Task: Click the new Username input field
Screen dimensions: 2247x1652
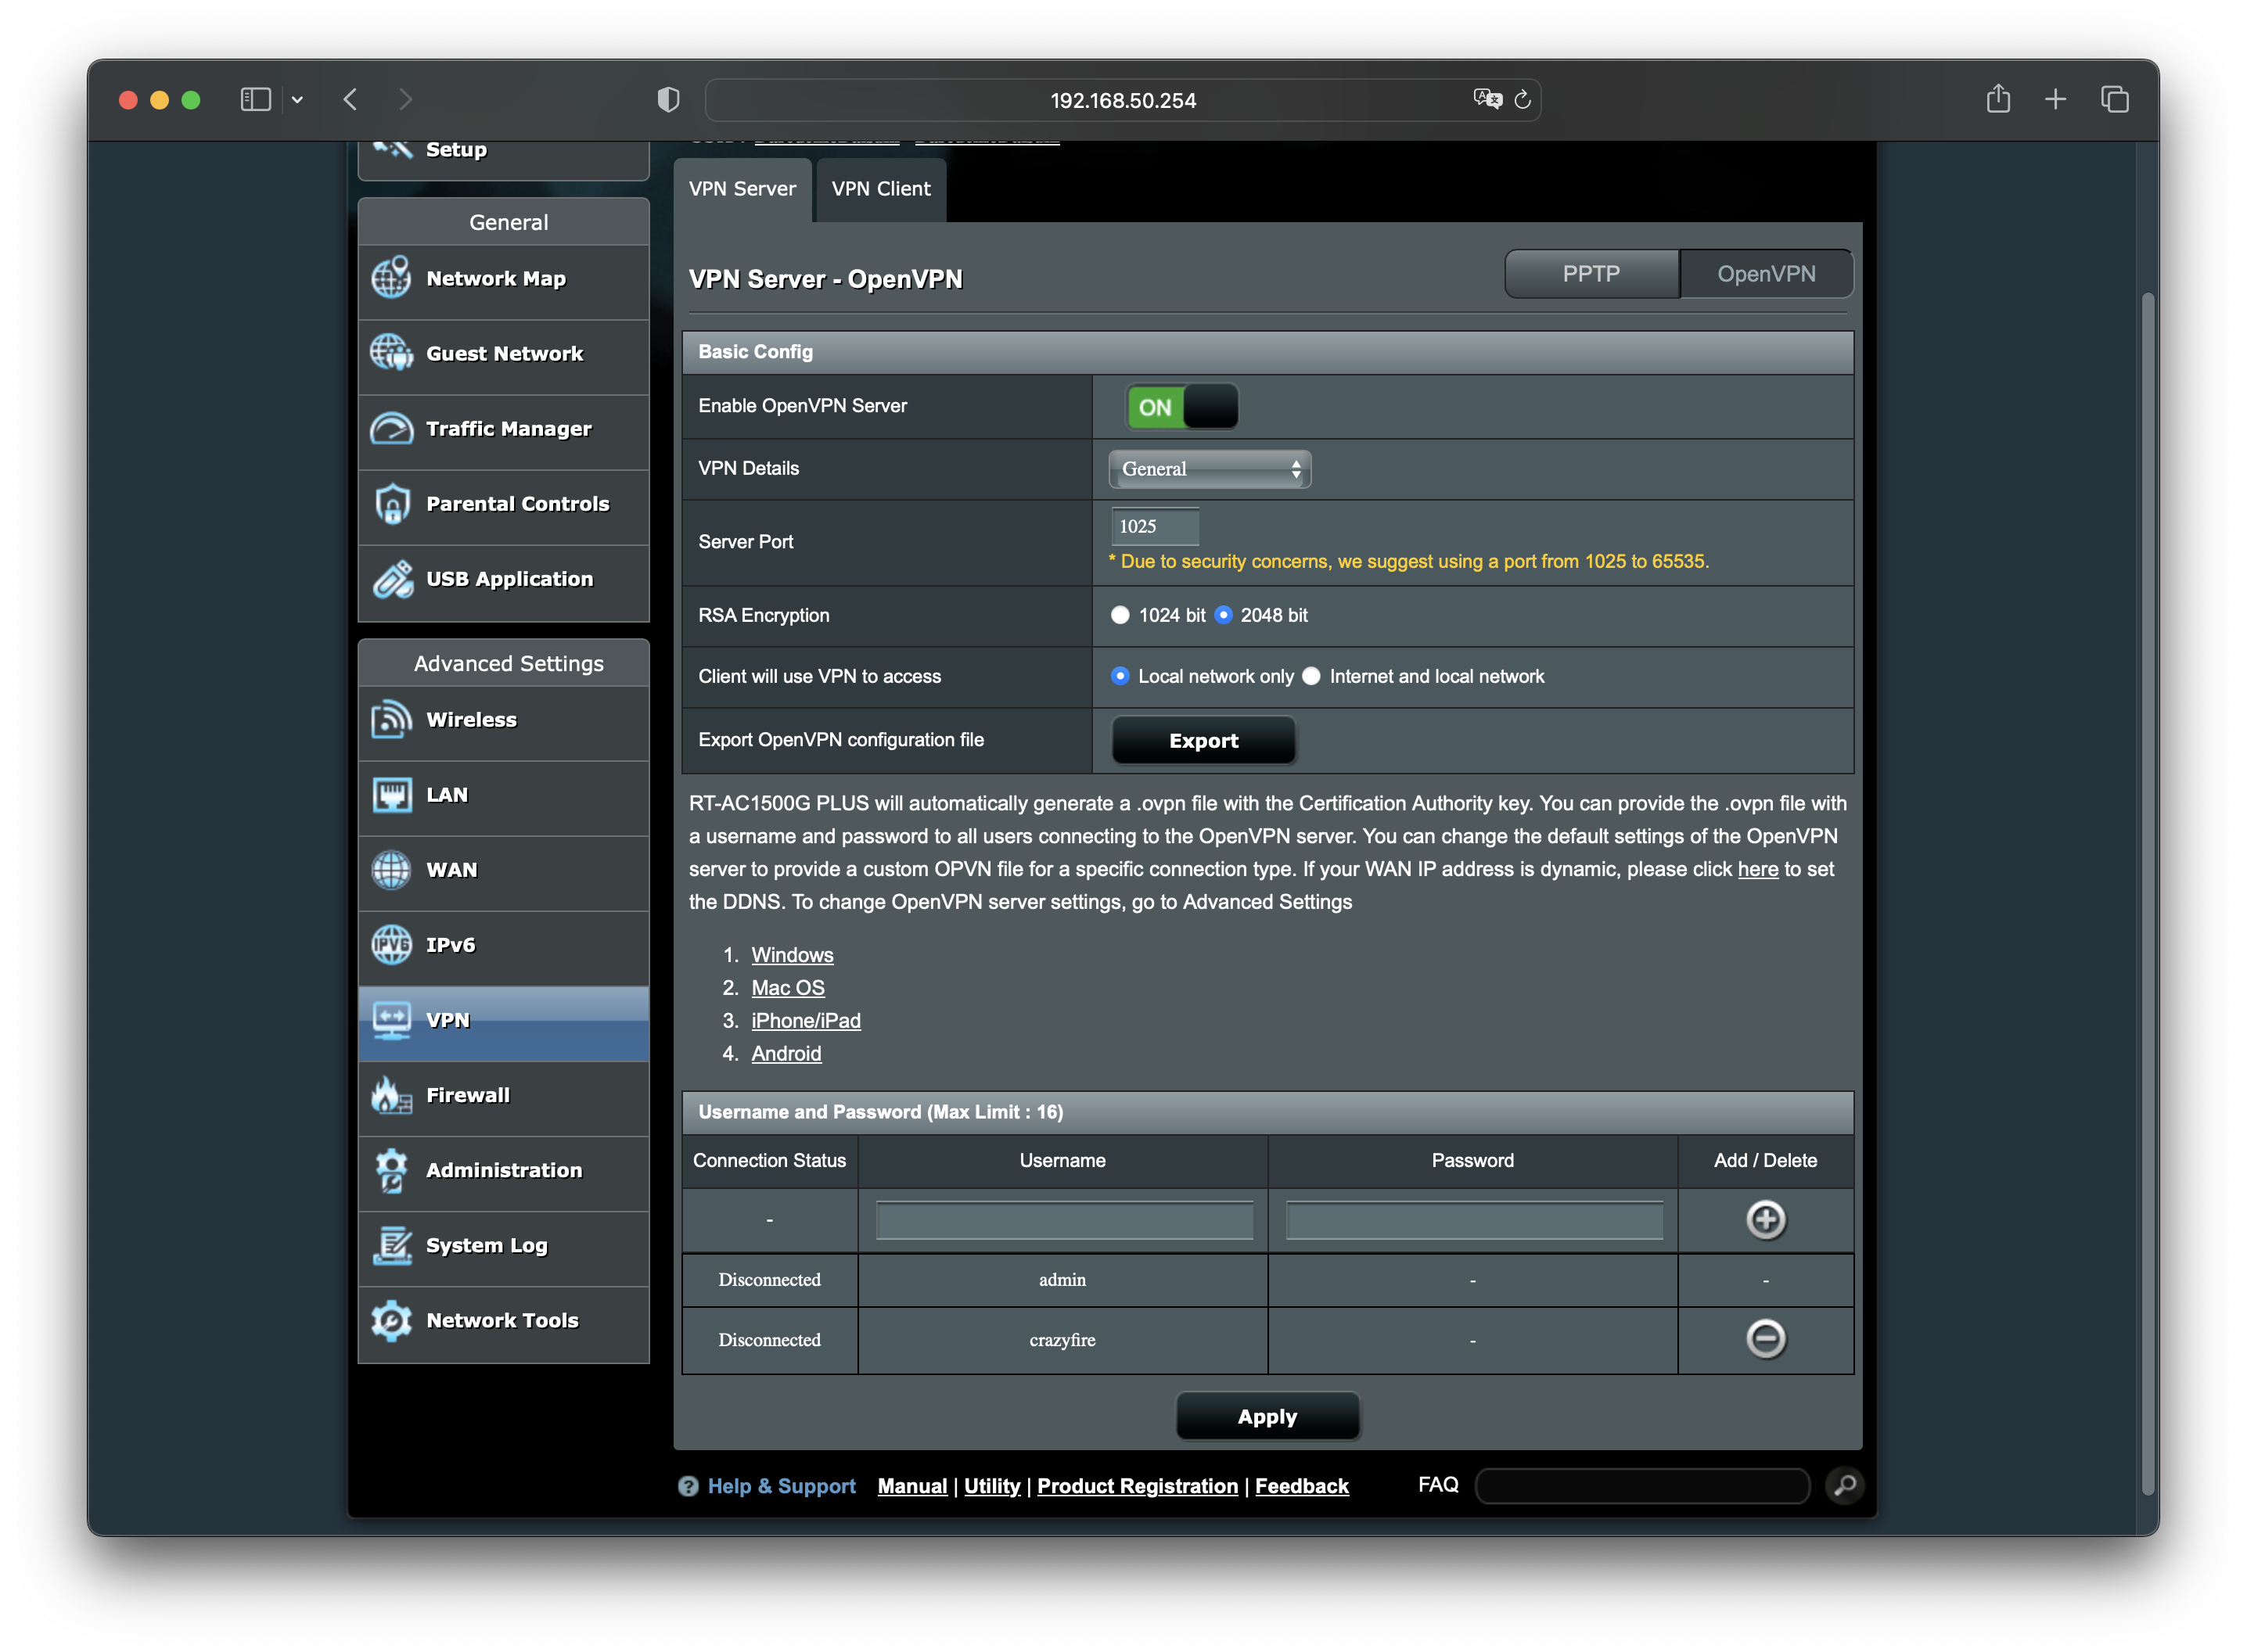Action: click(1064, 1220)
